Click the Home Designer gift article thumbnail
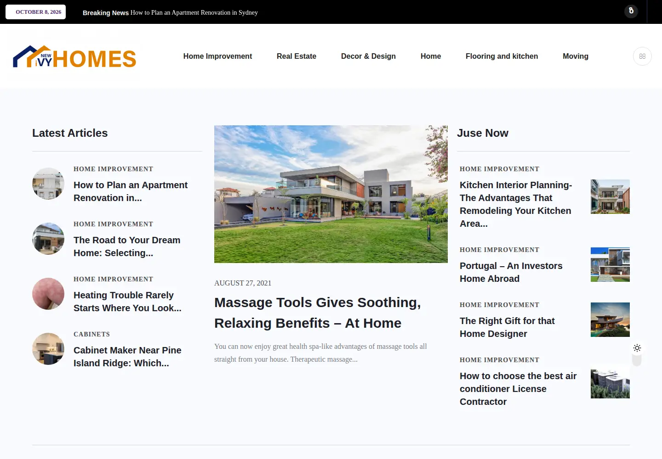The width and height of the screenshot is (662, 459). 610,319
